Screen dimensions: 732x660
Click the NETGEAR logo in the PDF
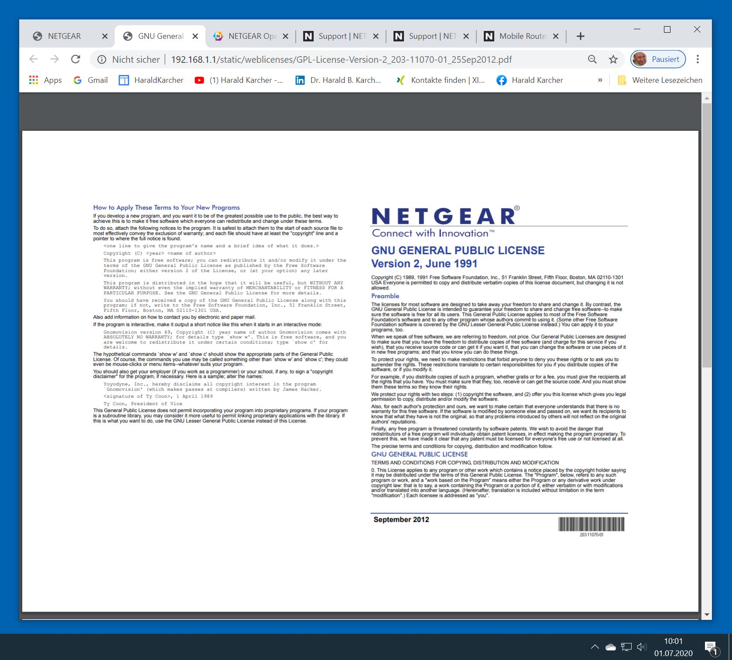(x=445, y=221)
